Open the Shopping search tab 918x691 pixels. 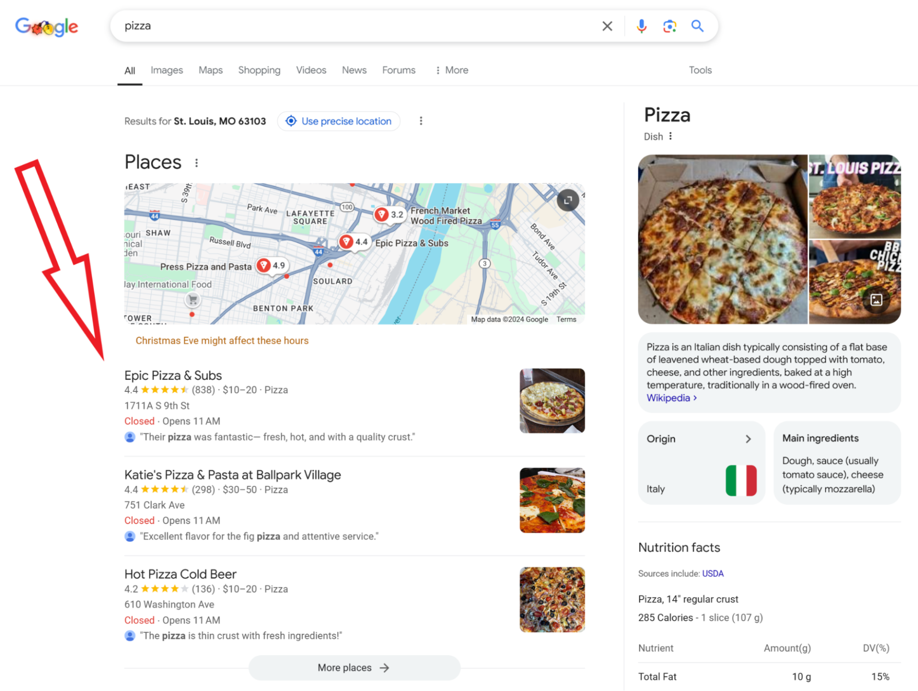[x=259, y=70]
